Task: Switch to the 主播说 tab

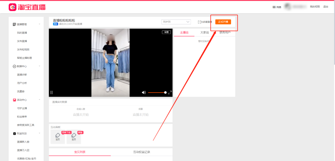Action: pyautogui.click(x=184, y=33)
